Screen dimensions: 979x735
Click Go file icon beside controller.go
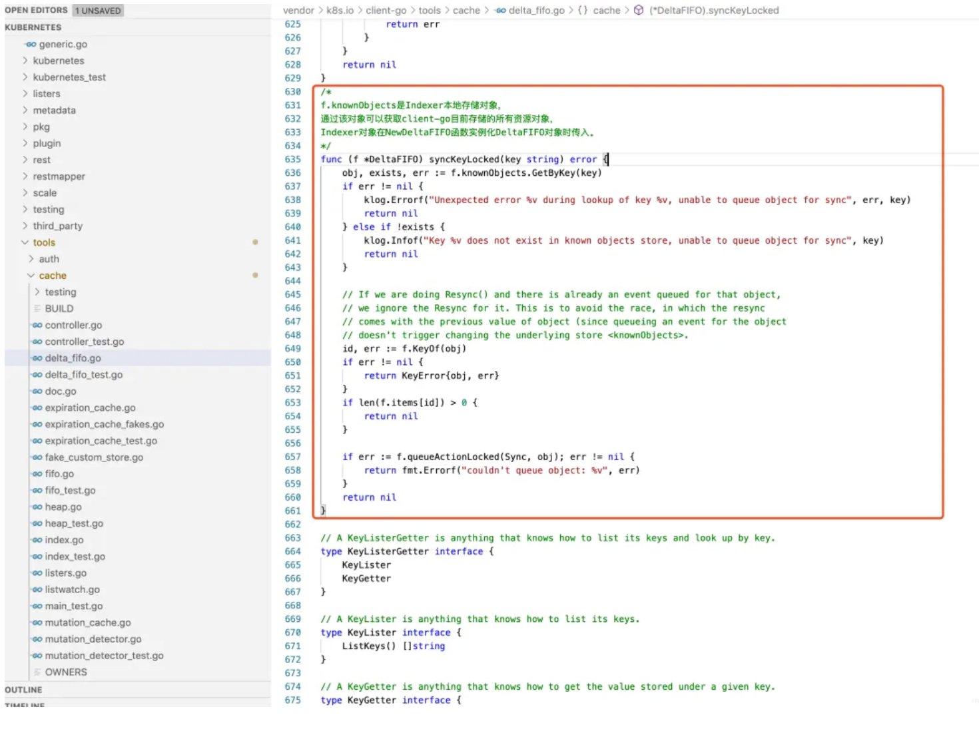[x=37, y=326]
